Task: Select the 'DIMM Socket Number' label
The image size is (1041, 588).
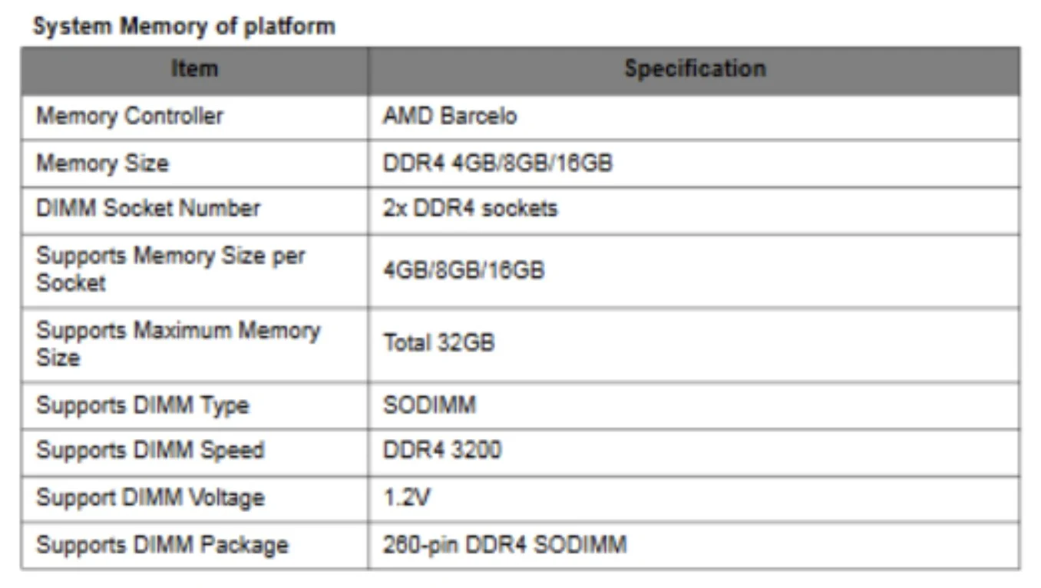Action: [148, 209]
